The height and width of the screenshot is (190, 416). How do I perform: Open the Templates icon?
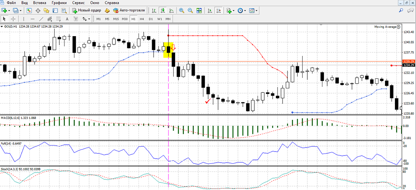click(x=252, y=11)
